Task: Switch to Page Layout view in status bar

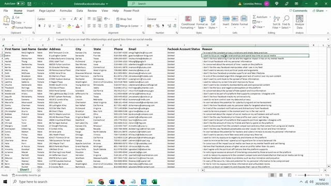Action: coord(281,175)
